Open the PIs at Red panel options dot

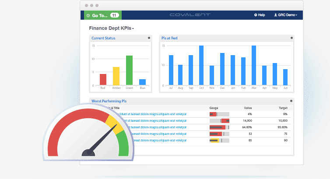[291, 38]
